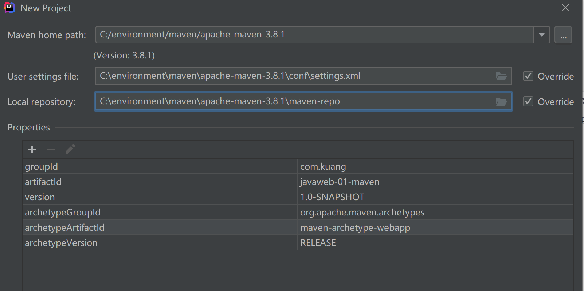584x291 pixels.
Task: Click the RELEASE value cell
Action: click(x=435, y=243)
